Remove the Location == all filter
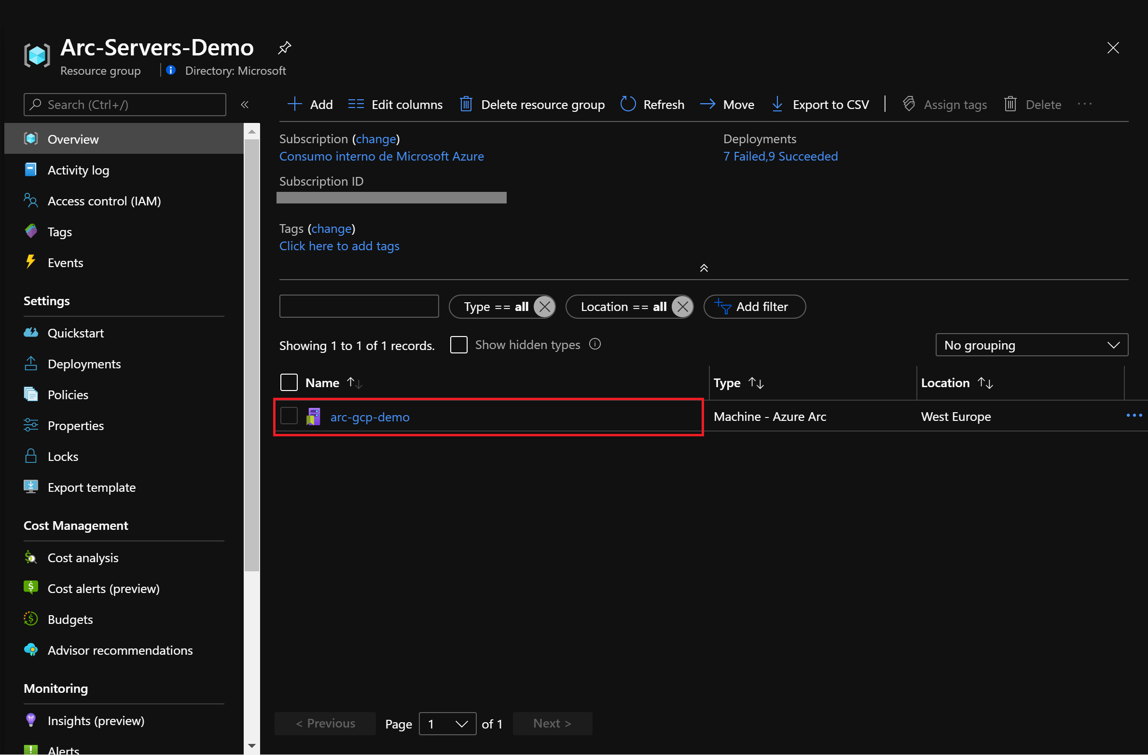1148x755 pixels. (683, 307)
